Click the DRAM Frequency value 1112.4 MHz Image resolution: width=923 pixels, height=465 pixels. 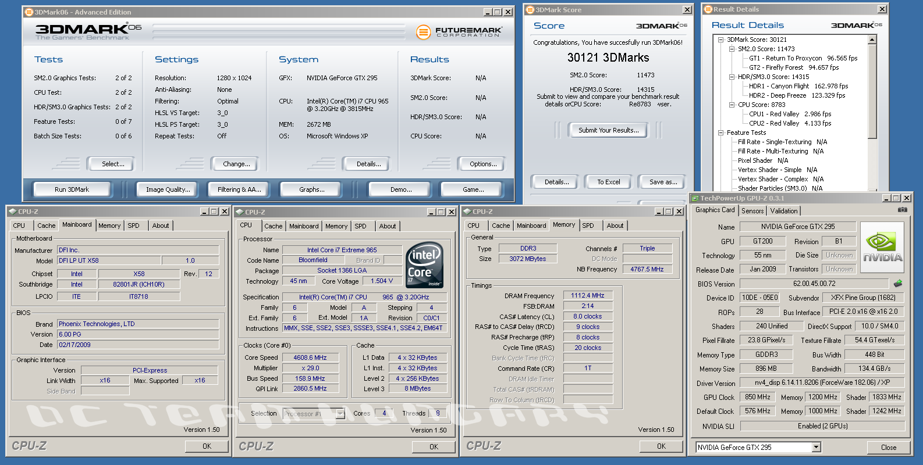[588, 295]
